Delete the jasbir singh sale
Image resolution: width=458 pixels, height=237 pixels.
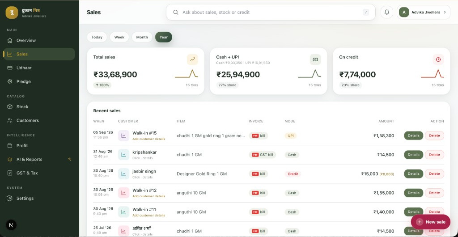[x=434, y=174]
